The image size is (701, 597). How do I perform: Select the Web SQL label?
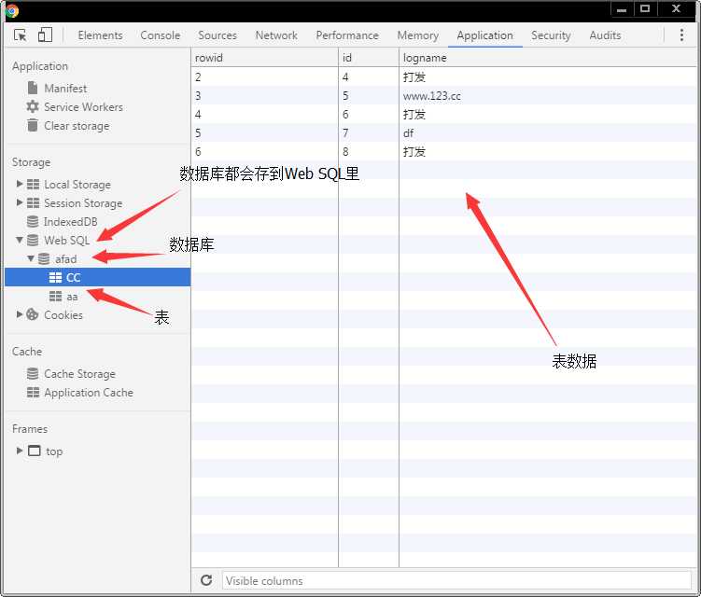pyautogui.click(x=66, y=241)
